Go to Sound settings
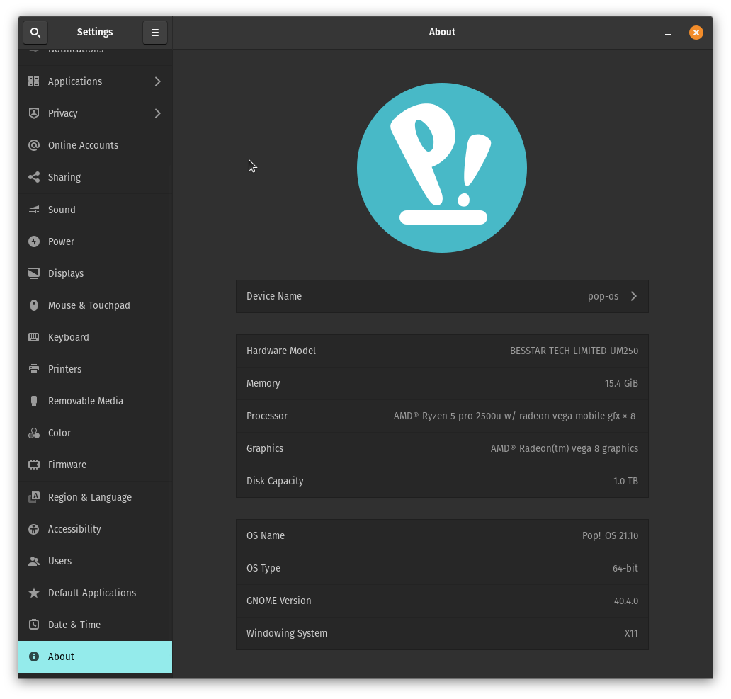This screenshot has width=731, height=699. pyautogui.click(x=95, y=210)
